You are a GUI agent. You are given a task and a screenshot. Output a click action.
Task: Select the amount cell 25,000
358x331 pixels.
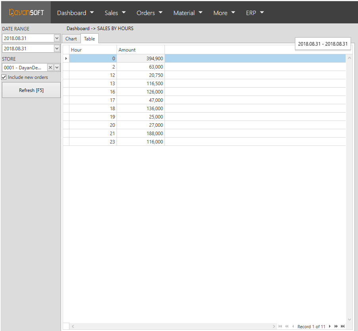tap(141, 117)
